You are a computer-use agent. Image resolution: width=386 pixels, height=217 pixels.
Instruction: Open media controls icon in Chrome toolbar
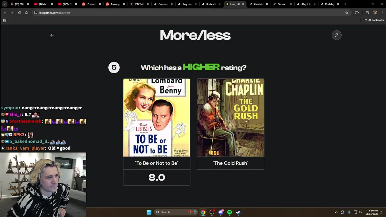368,13
